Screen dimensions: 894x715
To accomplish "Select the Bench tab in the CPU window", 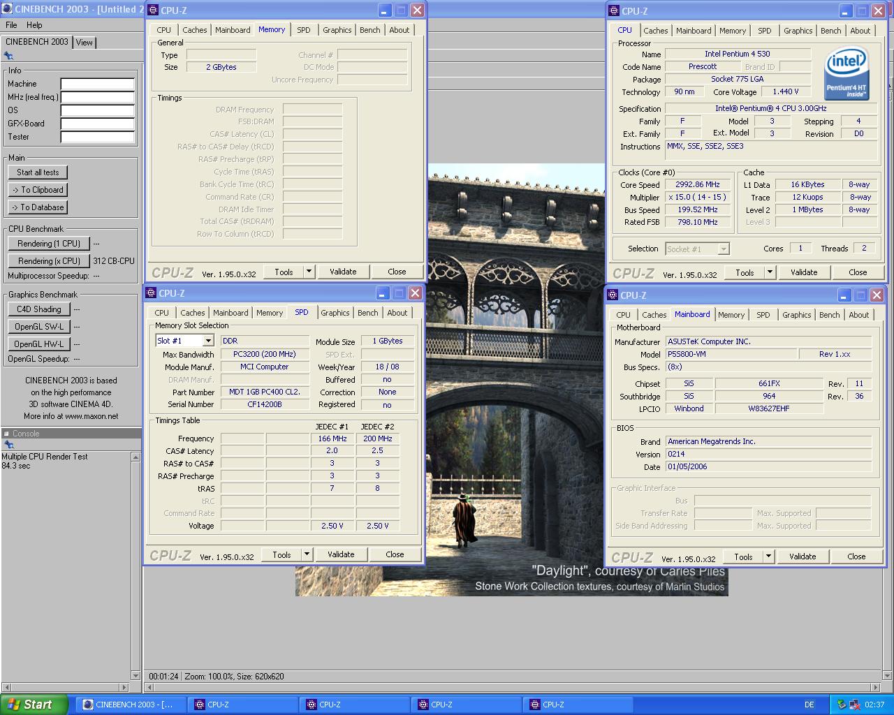I will coord(831,31).
